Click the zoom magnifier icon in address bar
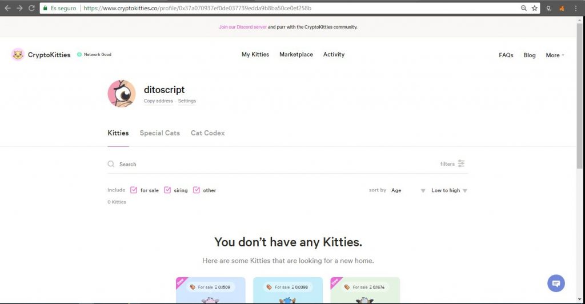585x304 pixels. pos(524,8)
